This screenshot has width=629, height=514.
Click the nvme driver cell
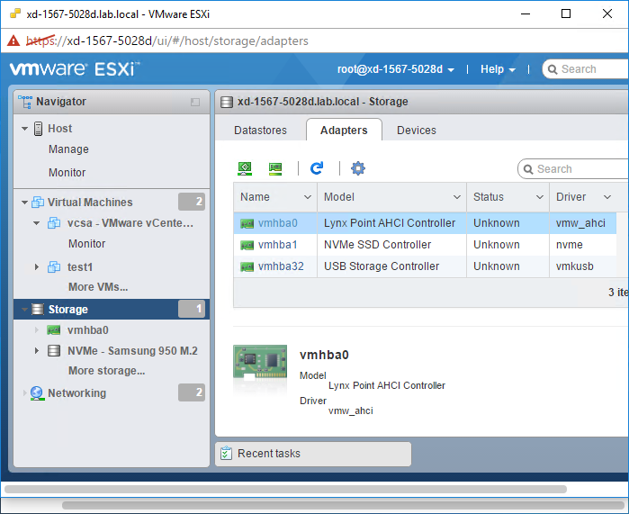click(582, 245)
